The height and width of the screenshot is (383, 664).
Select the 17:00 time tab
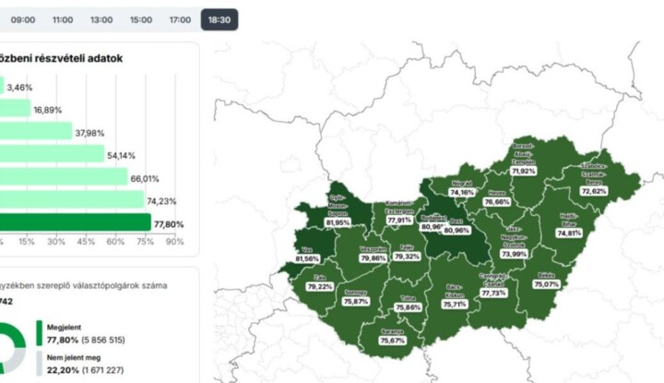(181, 19)
